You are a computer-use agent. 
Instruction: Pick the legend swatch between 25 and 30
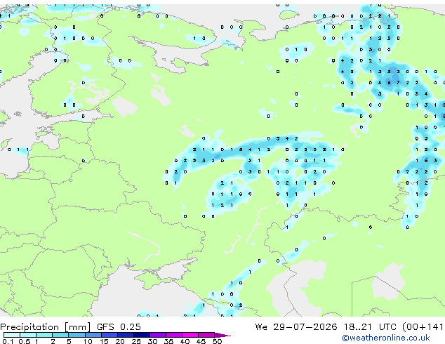click(x=142, y=335)
